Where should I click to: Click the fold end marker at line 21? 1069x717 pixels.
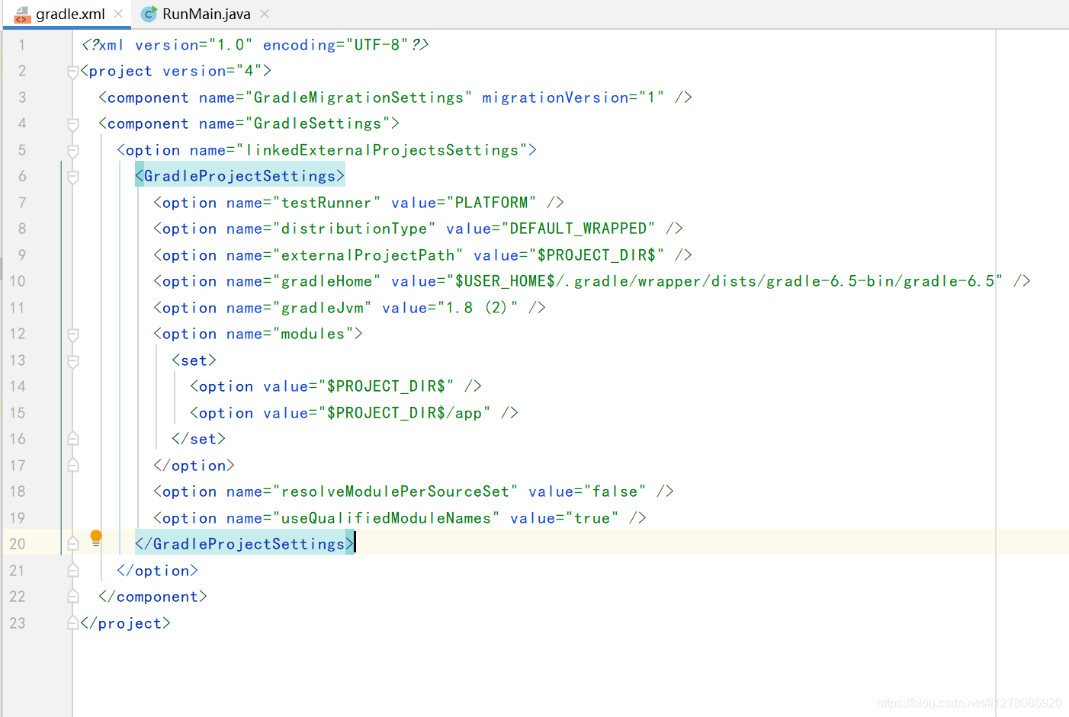tap(73, 570)
